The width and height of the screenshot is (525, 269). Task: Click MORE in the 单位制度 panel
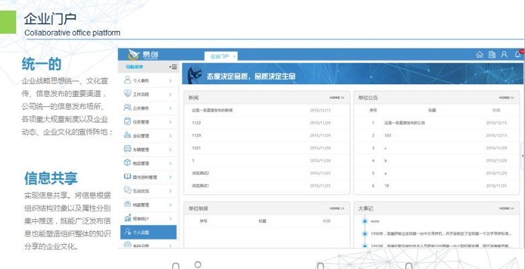click(x=337, y=208)
